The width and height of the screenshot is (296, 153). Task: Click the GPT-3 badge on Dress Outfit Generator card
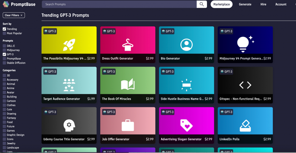pyautogui.click(x=109, y=31)
